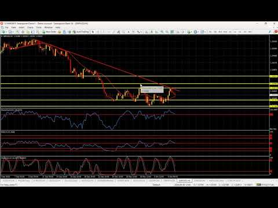Open the Window menu

[x=49, y=28]
